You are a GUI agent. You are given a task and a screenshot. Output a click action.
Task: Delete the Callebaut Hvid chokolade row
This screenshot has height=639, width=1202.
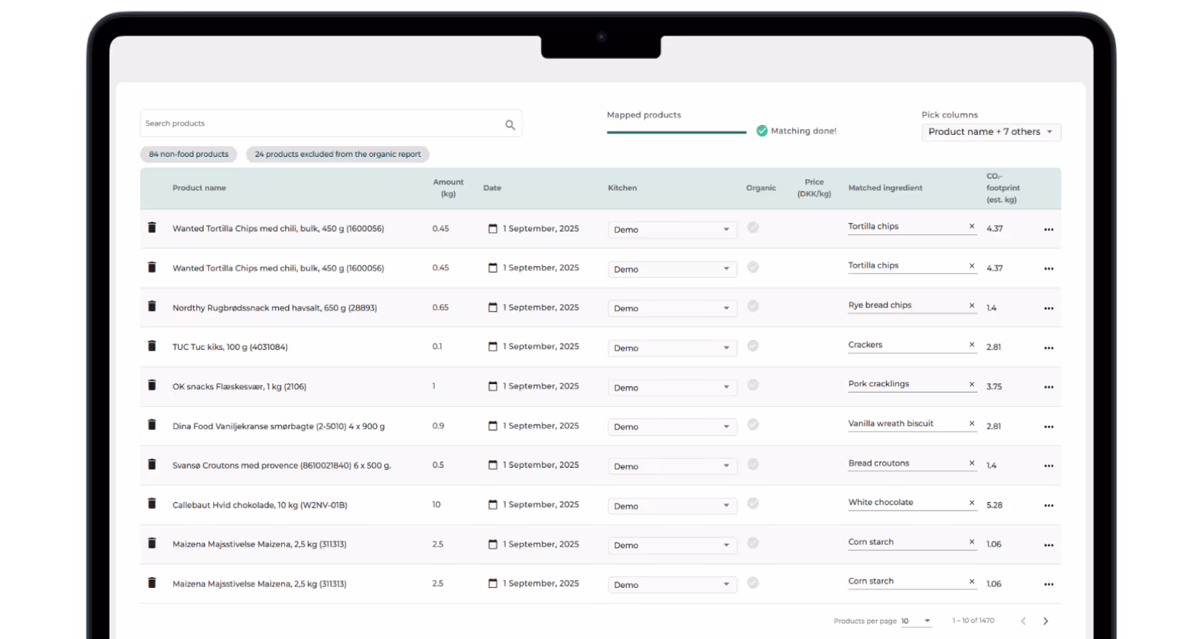pos(151,503)
